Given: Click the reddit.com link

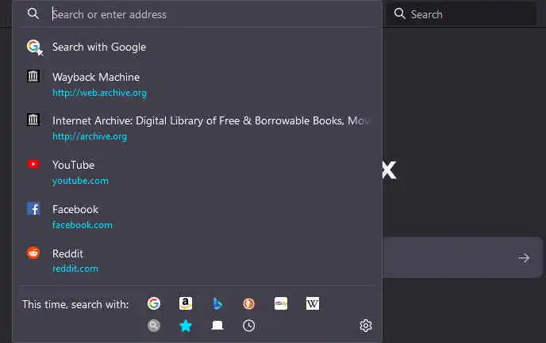Looking at the screenshot, I should 75,269.
